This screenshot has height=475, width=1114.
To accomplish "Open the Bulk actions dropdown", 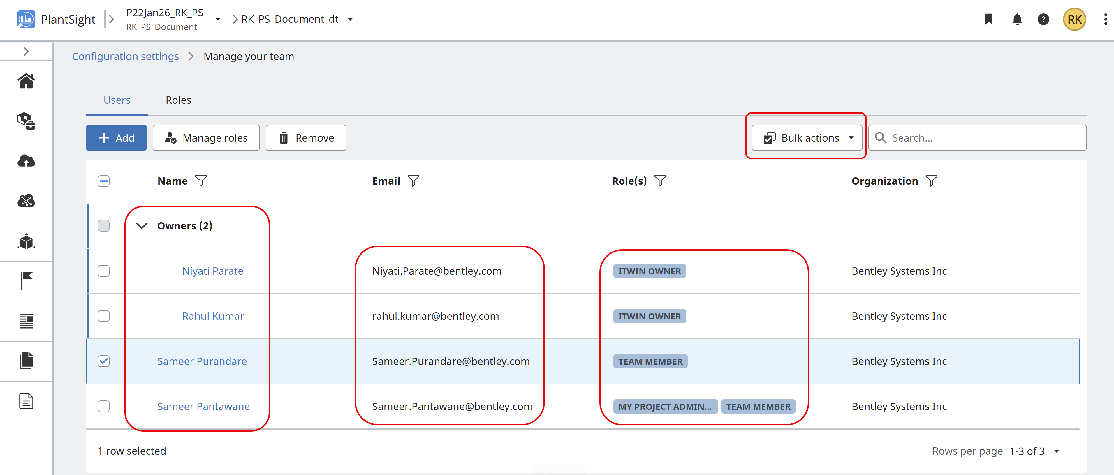I will pos(807,138).
